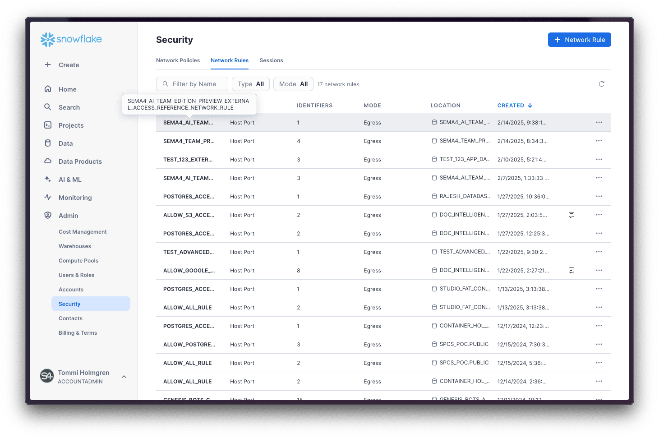Open the Home icon in sidebar
The height and width of the screenshot is (438, 659).
(48, 89)
